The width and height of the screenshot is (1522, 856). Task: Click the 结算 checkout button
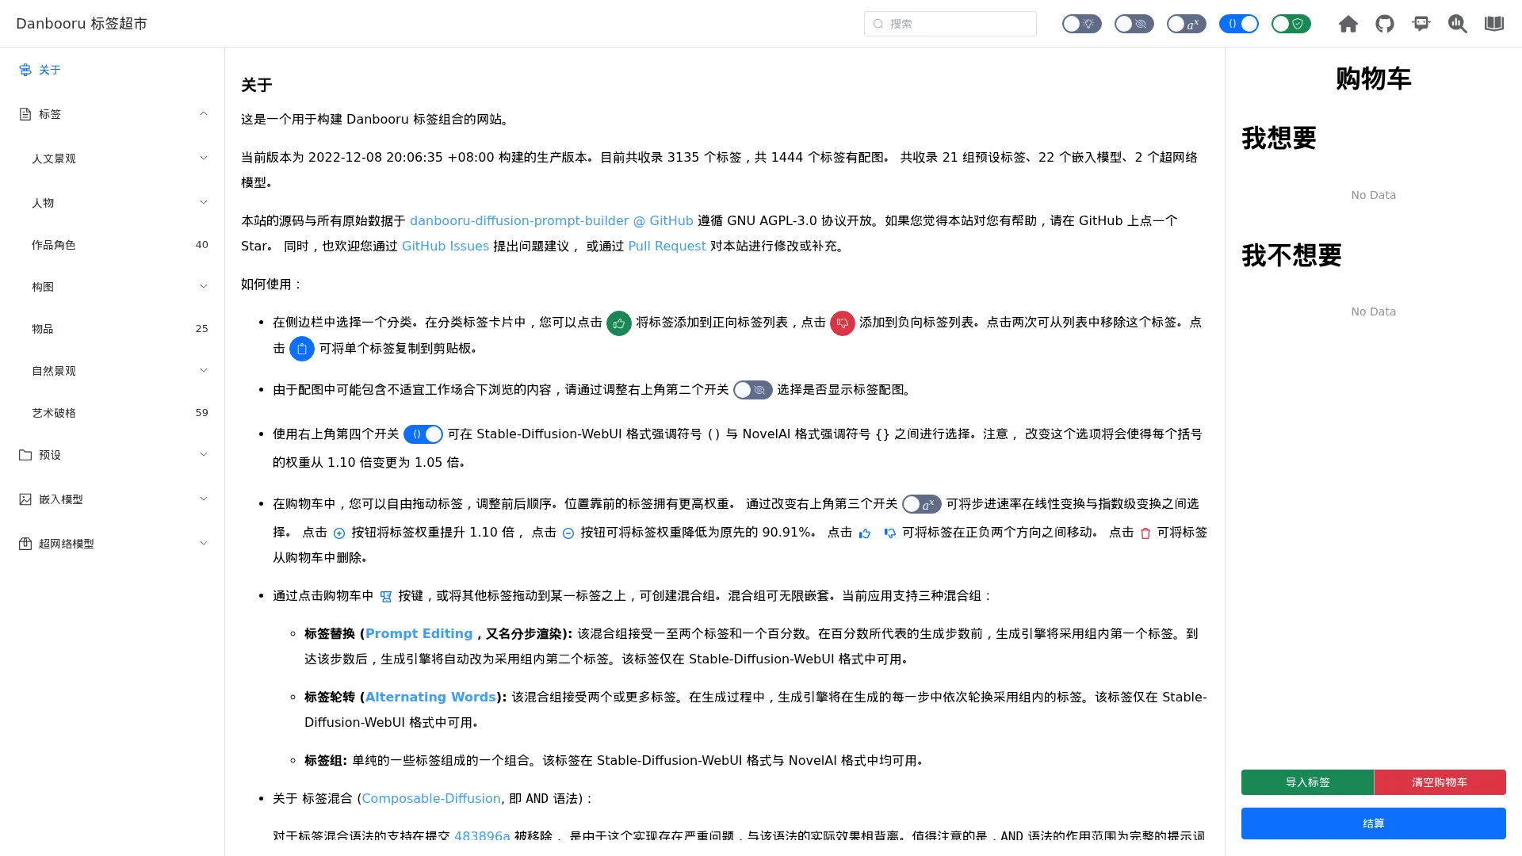point(1374,824)
